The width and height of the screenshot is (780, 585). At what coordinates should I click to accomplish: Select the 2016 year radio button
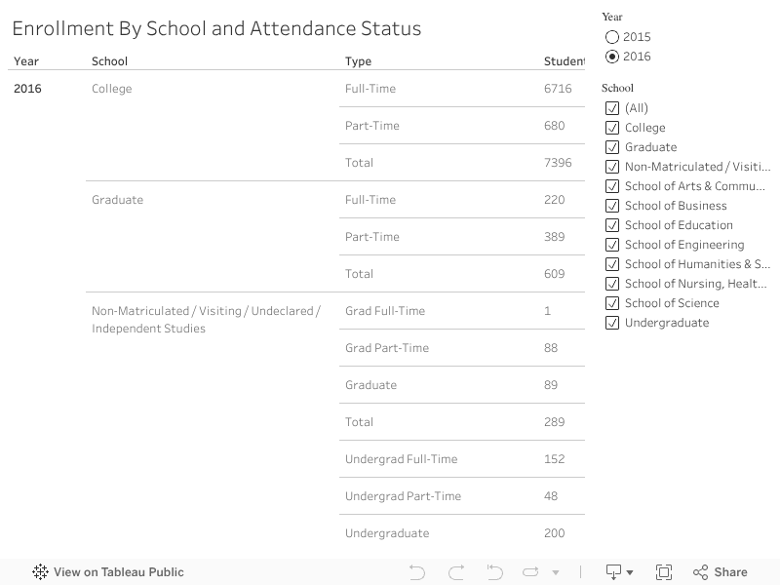click(x=612, y=57)
